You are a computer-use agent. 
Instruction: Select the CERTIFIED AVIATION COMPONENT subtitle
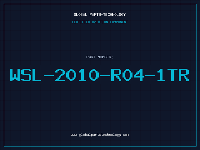[100, 22]
